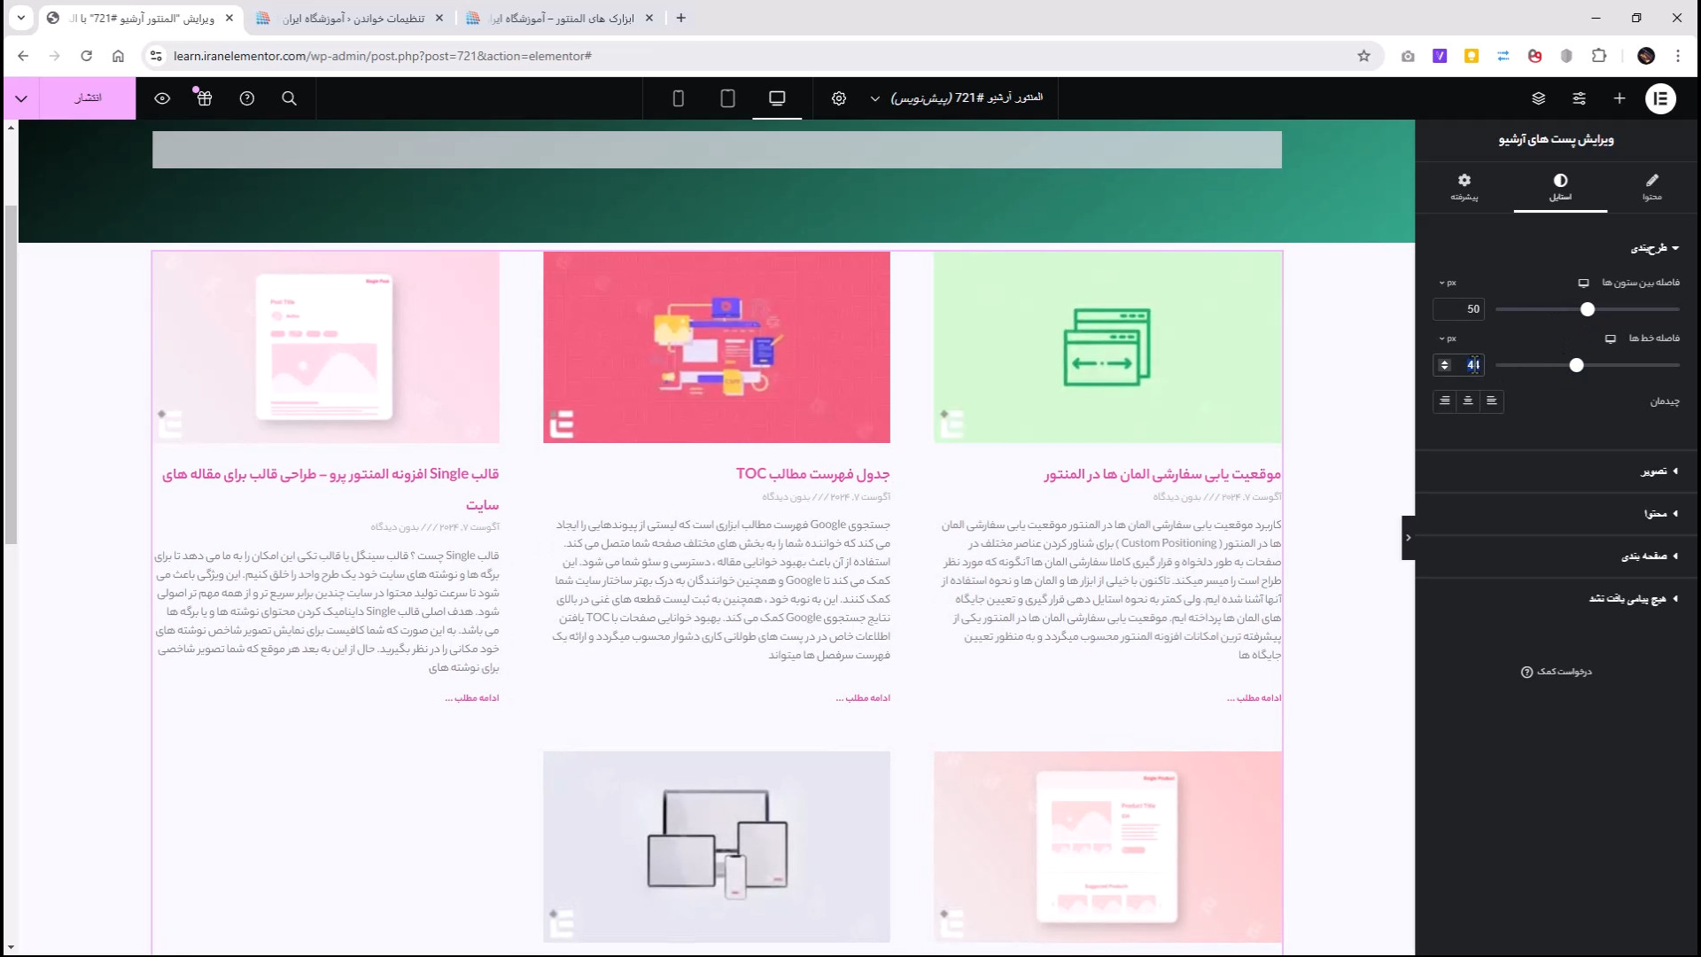Open columns gap px unit dropdown

(1448, 283)
